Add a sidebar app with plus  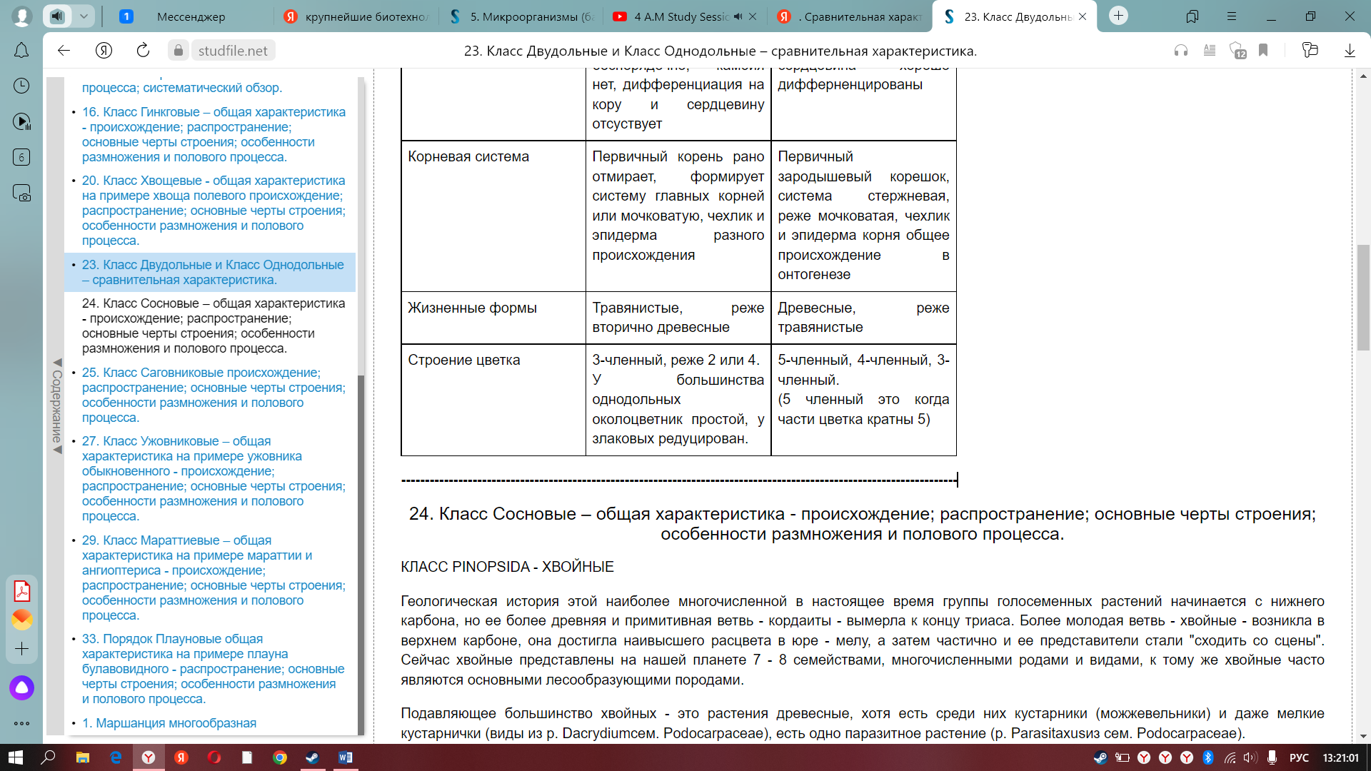point(21,648)
